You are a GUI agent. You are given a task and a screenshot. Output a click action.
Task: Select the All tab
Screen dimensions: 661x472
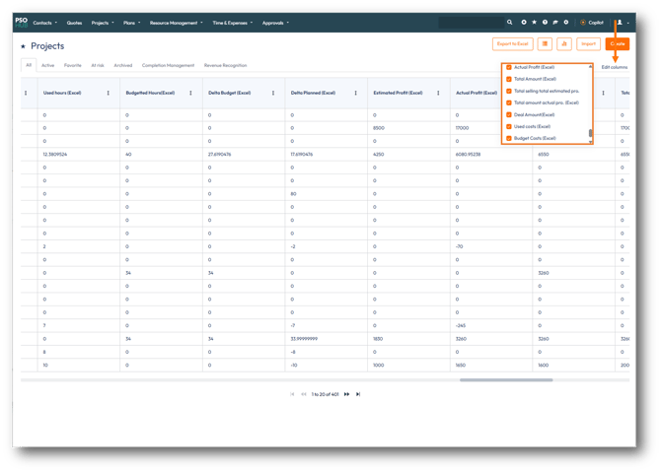pos(29,65)
